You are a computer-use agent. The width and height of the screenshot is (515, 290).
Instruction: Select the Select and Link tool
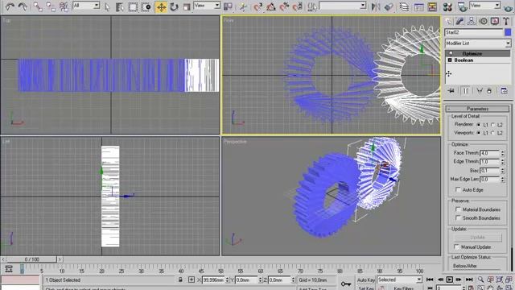point(38,6)
